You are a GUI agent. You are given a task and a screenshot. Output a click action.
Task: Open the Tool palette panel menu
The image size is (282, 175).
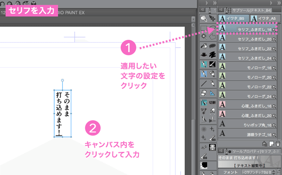click(x=202, y=10)
